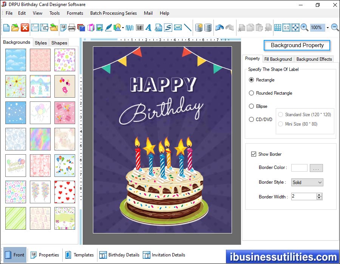Open the Batch Processing Series menu

pyautogui.click(x=113, y=13)
